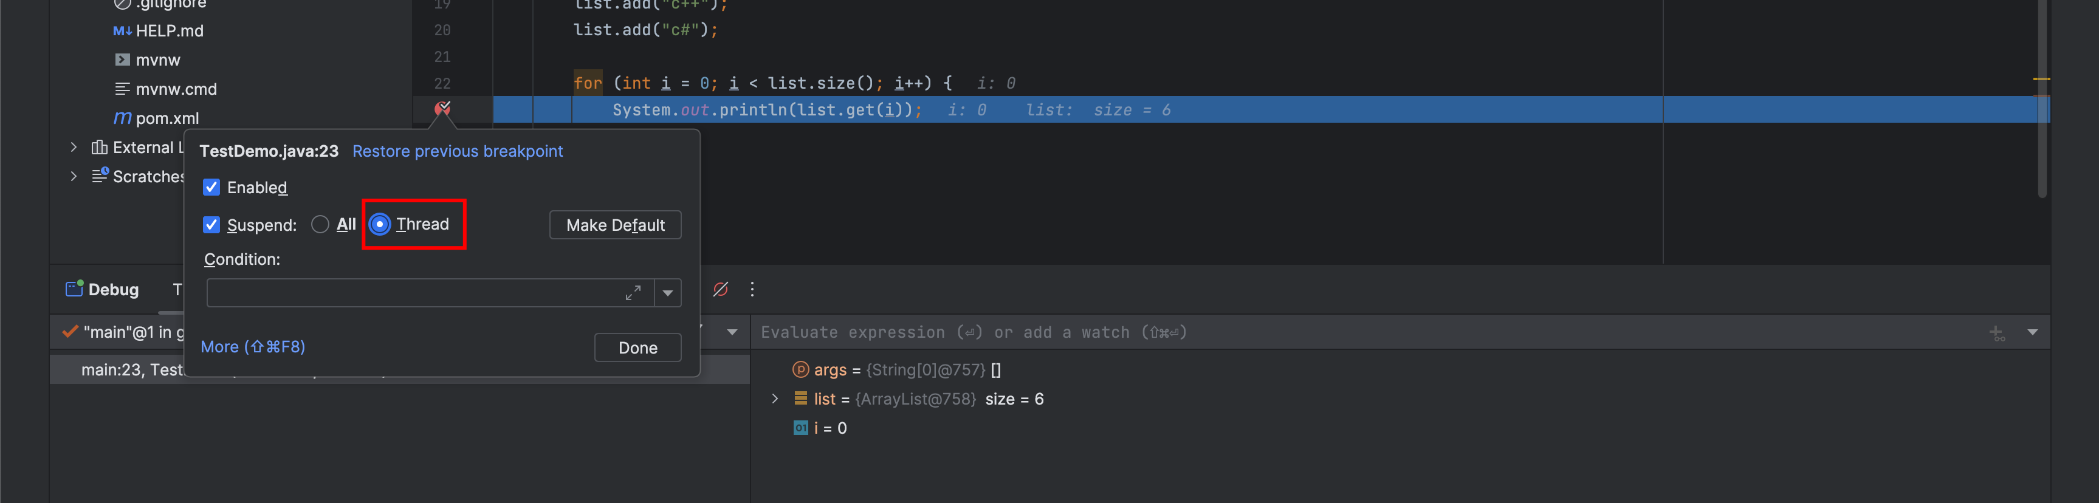This screenshot has height=503, width=2099.
Task: Click the Restore previous breakpoint link
Action: [x=457, y=151]
